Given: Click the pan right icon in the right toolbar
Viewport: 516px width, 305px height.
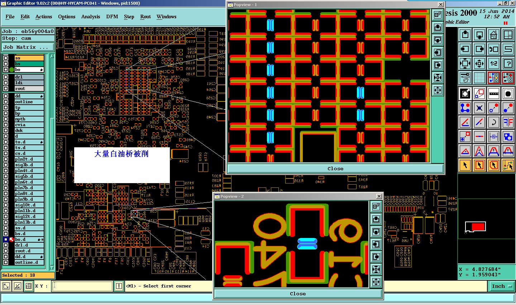Looking at the screenshot, I should pyautogui.click(x=479, y=49).
